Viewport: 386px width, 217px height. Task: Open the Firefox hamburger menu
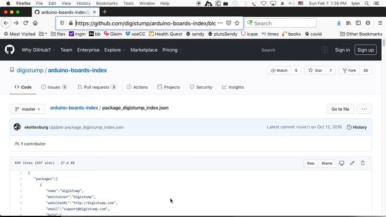click(x=380, y=23)
